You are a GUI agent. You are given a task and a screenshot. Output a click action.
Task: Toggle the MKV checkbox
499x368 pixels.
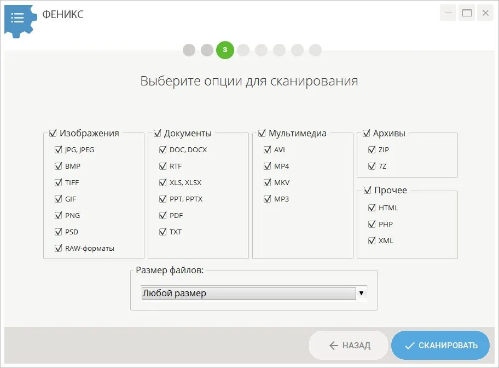pos(268,182)
